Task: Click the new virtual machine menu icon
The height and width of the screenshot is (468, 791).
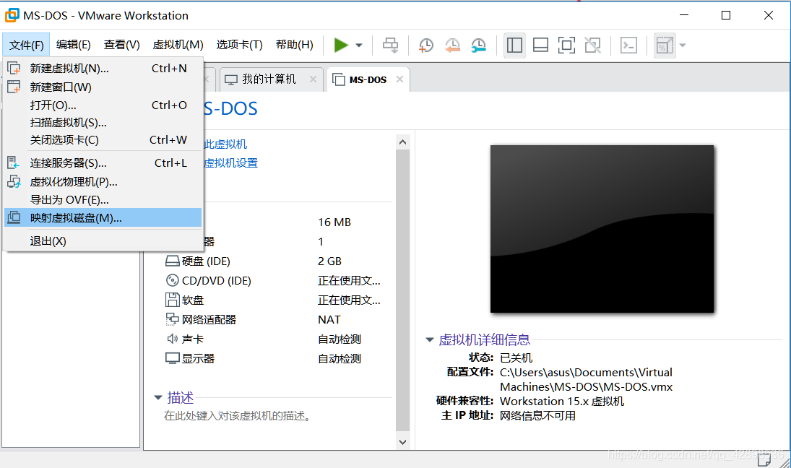Action: tap(14, 68)
